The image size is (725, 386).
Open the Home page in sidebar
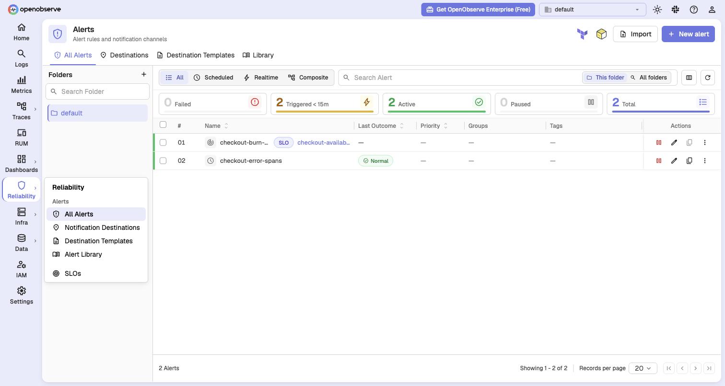click(21, 32)
